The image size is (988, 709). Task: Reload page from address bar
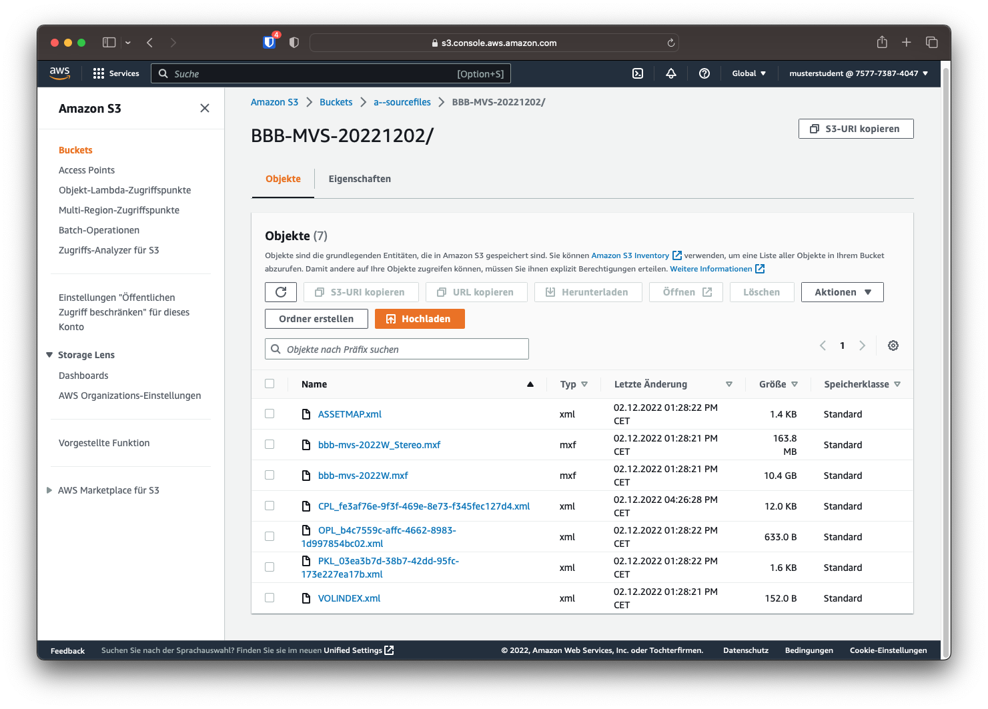tap(671, 43)
